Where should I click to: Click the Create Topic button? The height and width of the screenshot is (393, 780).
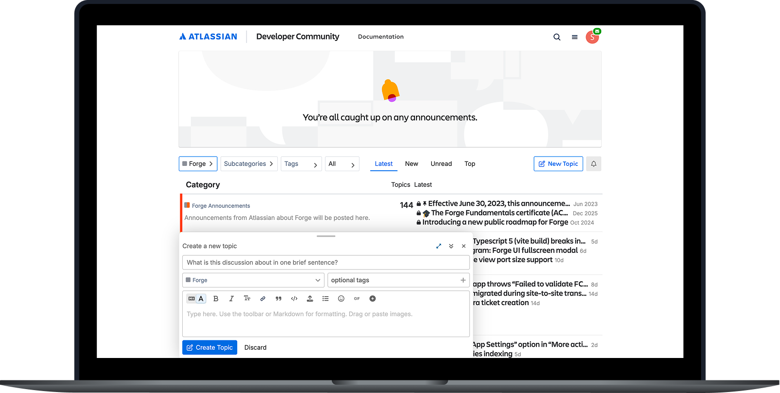point(210,347)
